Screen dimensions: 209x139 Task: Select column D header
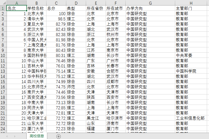click(x=76, y=3)
